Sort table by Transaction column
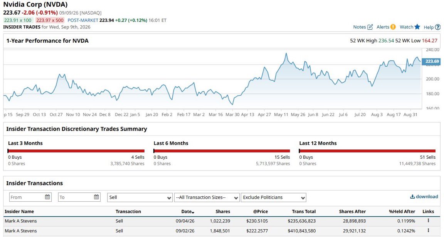The width and height of the screenshot is (444, 237). click(128, 211)
